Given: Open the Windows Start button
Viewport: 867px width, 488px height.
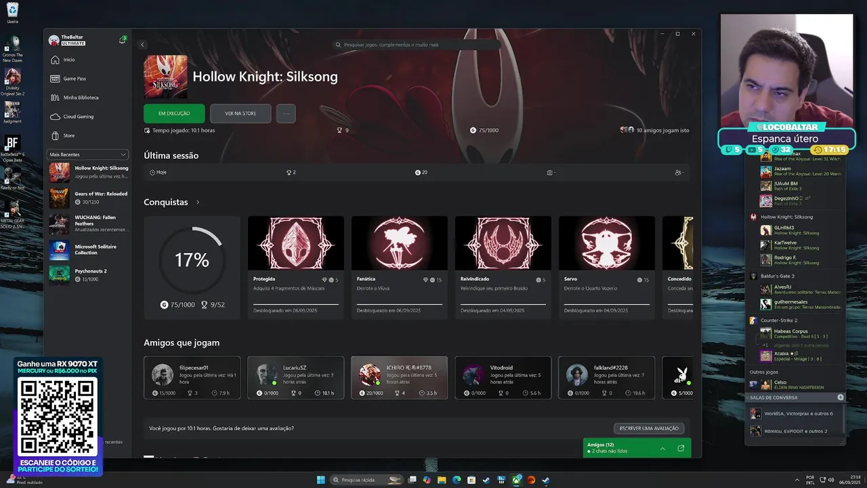Looking at the screenshot, I should [320, 480].
